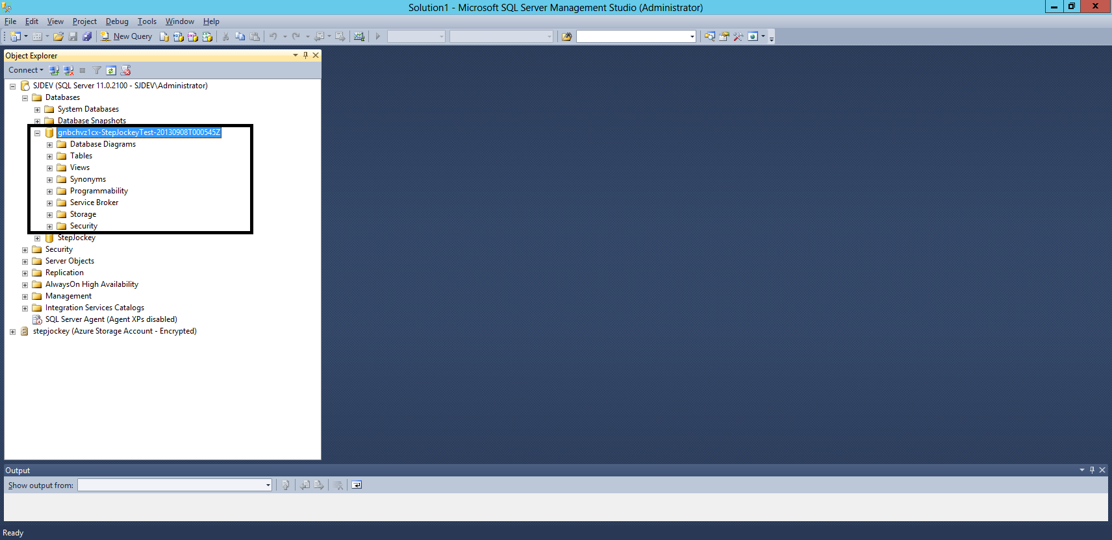Click the web browser window icon

[753, 36]
